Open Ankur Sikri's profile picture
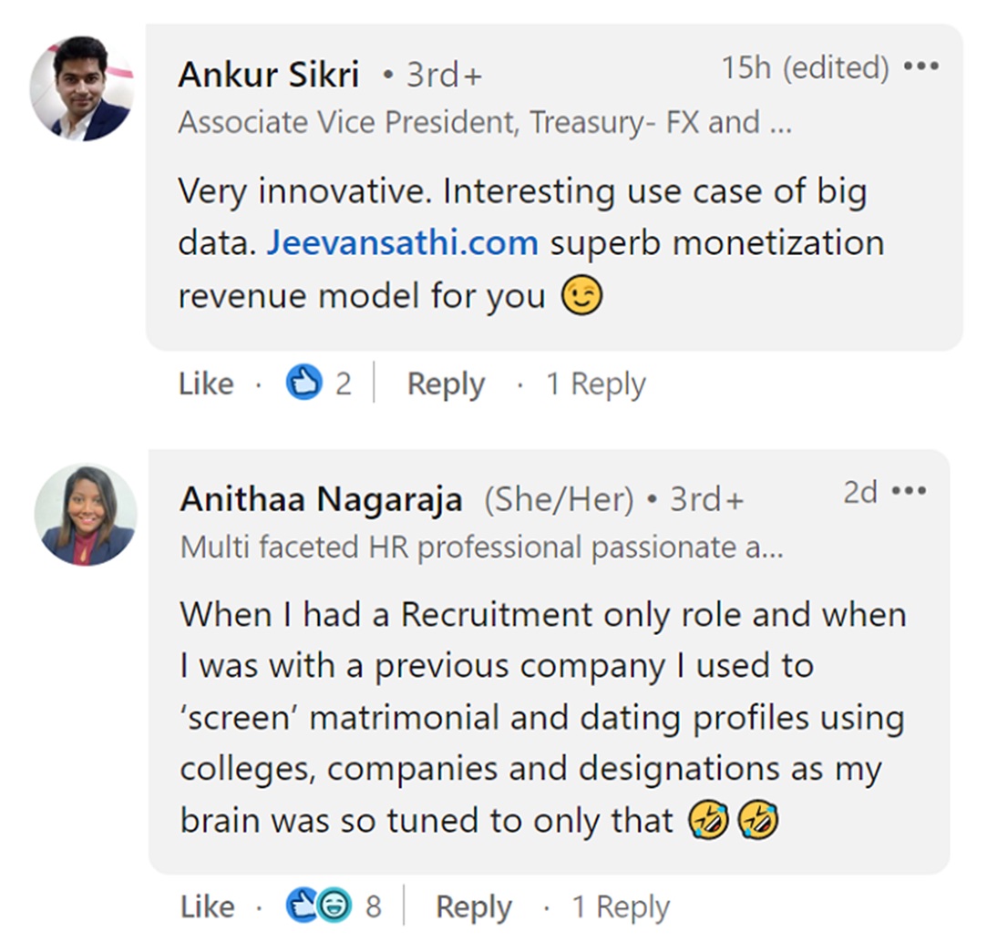The image size is (987, 942). click(x=81, y=88)
